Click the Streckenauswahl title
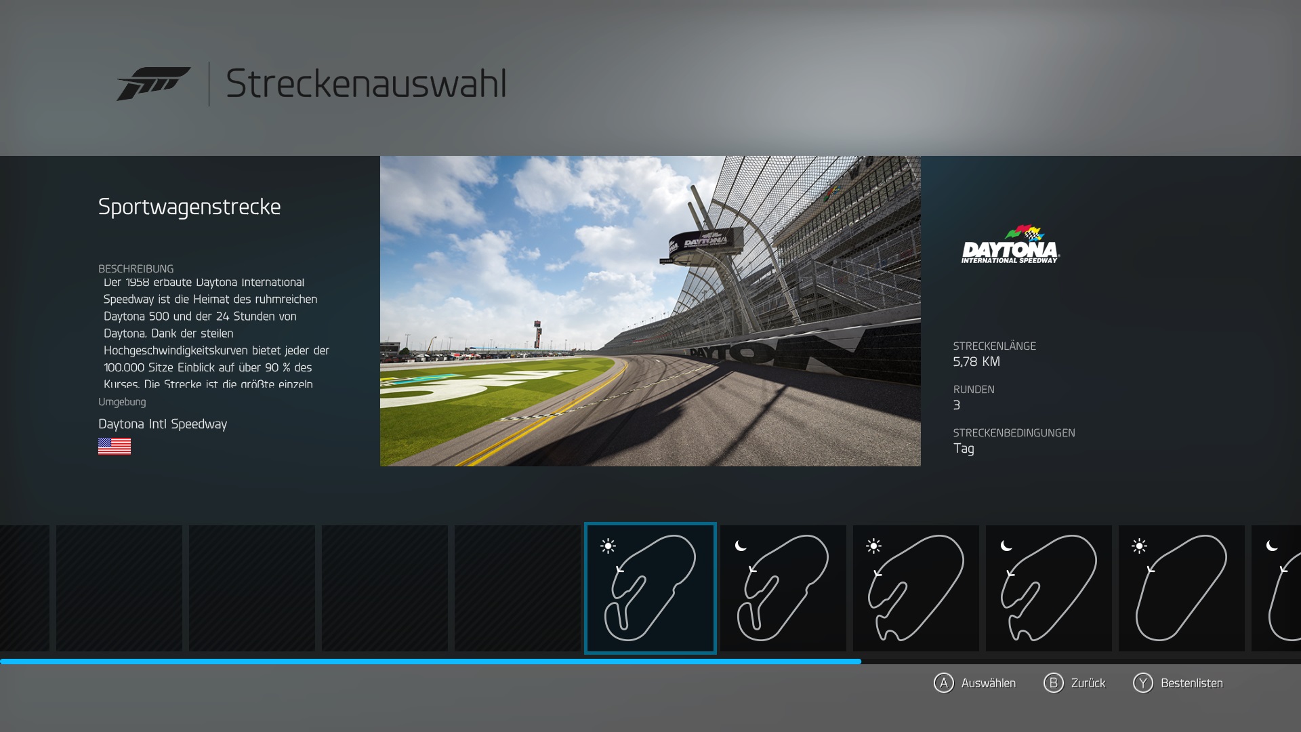The image size is (1301, 732). 366,84
